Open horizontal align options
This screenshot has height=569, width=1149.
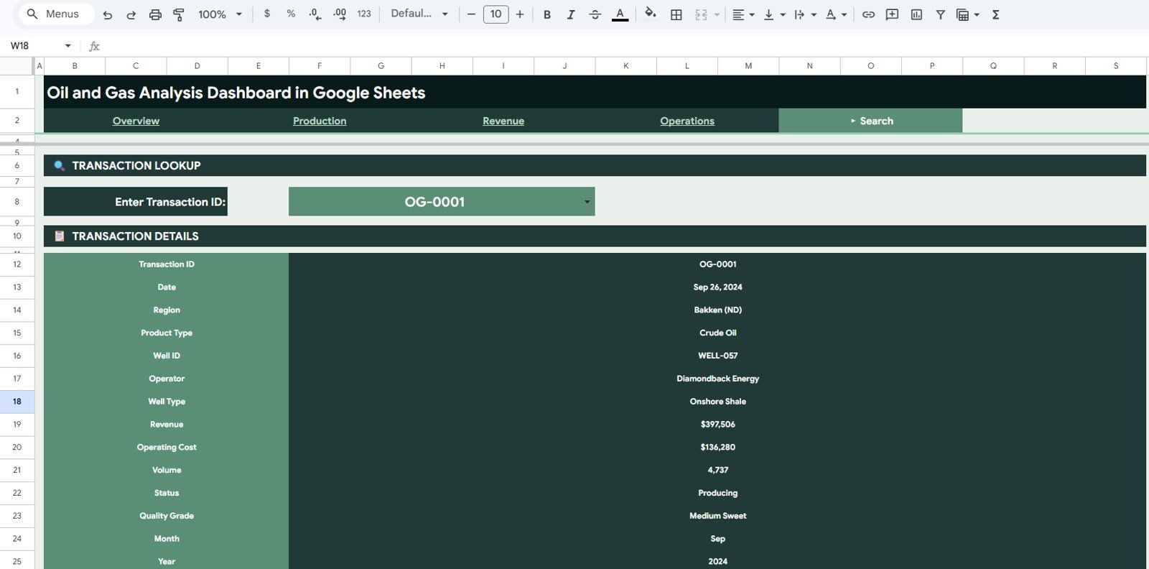[743, 14]
